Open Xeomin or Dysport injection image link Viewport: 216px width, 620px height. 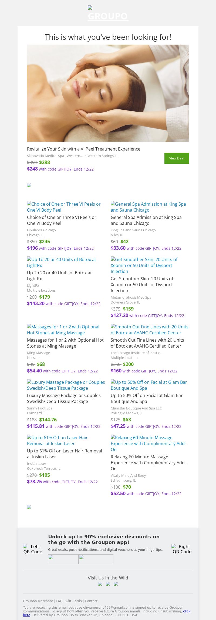(144, 265)
